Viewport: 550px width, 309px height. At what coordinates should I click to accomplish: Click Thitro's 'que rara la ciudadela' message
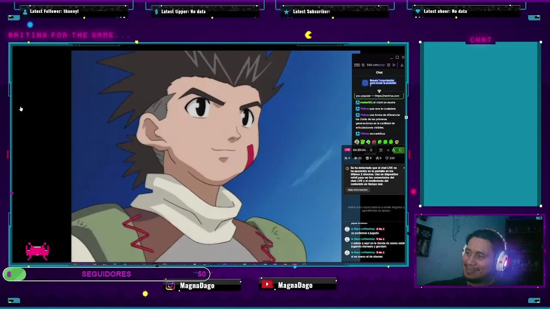376,109
